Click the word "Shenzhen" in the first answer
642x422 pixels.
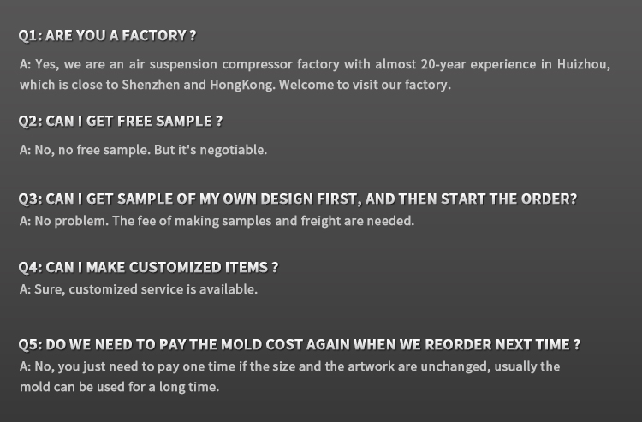(x=150, y=85)
